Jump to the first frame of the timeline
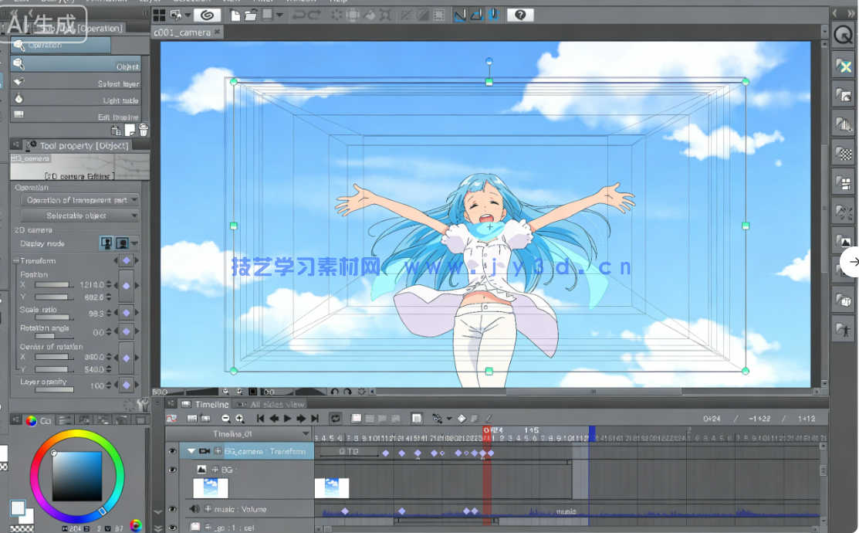859x533 pixels. (x=260, y=419)
